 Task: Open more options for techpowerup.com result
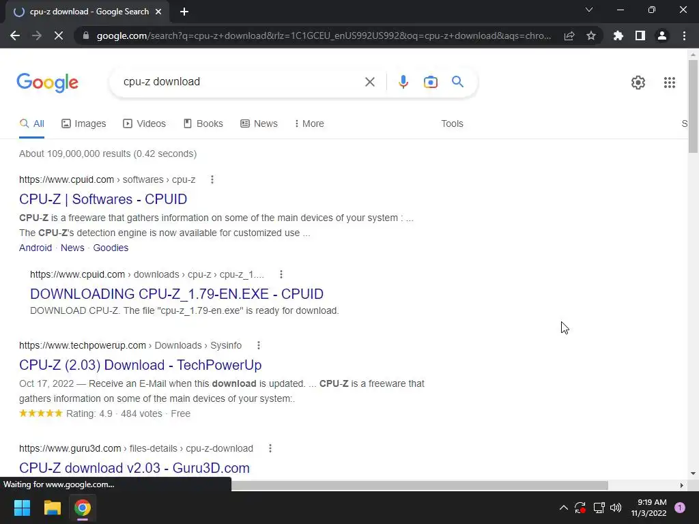point(259,345)
